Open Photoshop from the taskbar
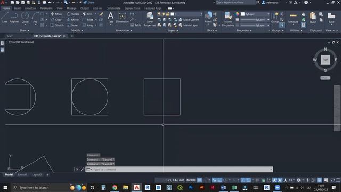This screenshot has height=192, width=341. 191,187
